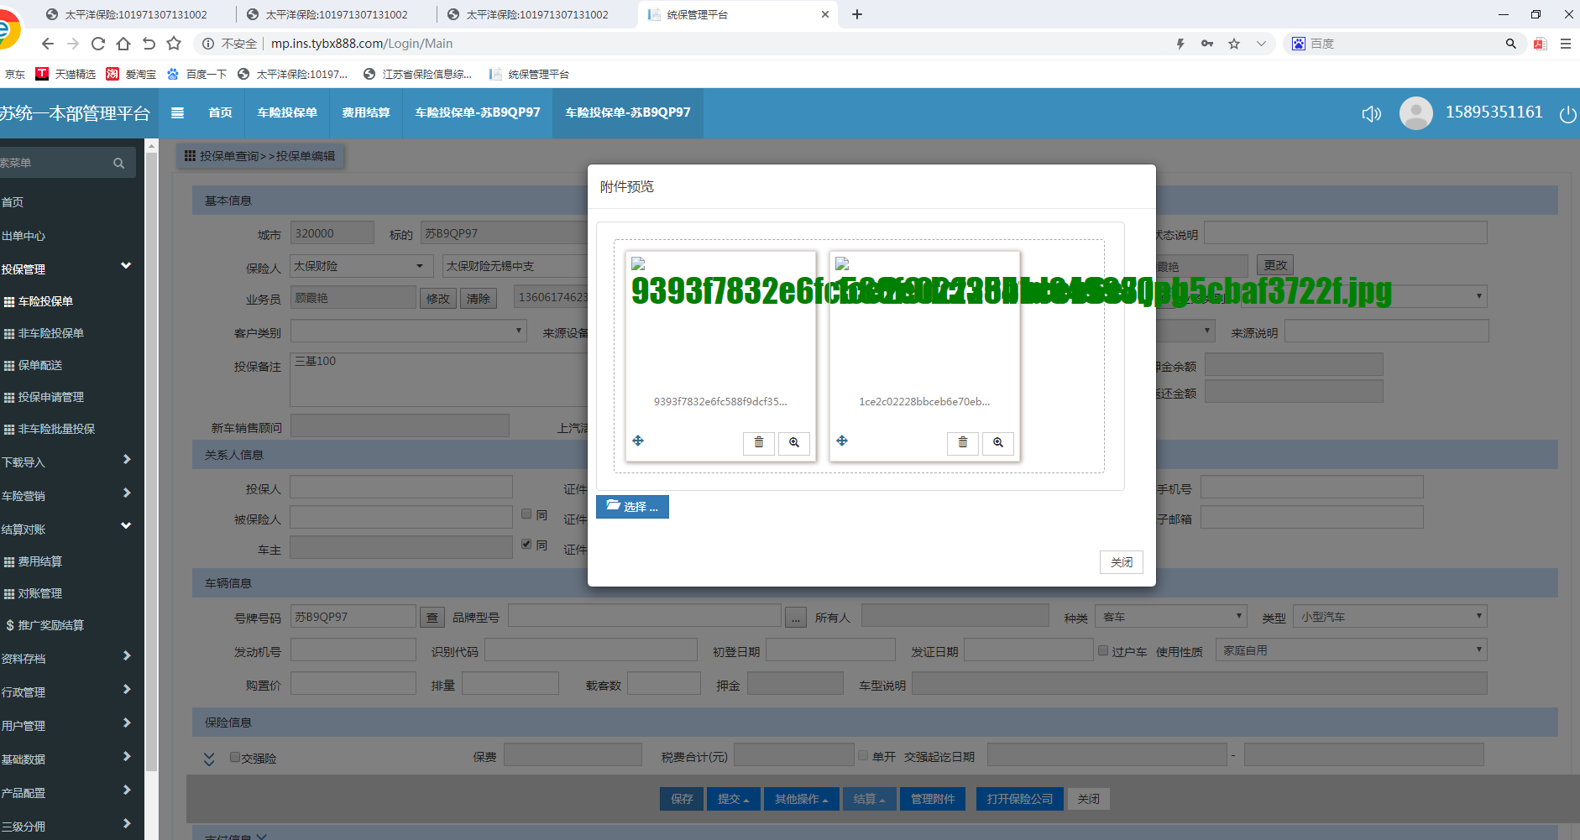Open the 类型 dropdown showing 小型汽车

pyautogui.click(x=1390, y=617)
